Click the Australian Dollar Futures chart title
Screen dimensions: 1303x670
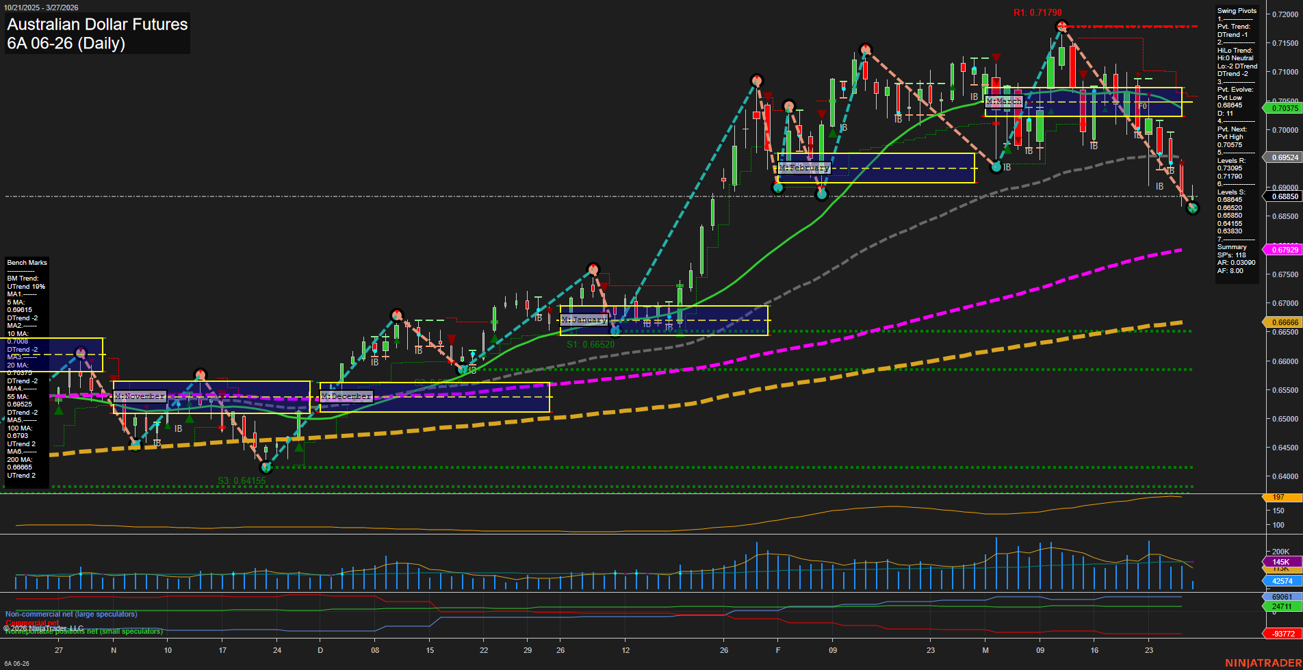[96, 25]
